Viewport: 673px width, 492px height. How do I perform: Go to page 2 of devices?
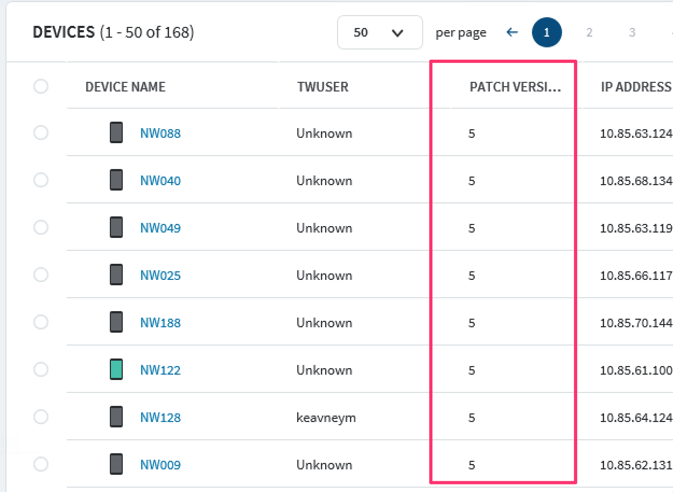pos(589,32)
